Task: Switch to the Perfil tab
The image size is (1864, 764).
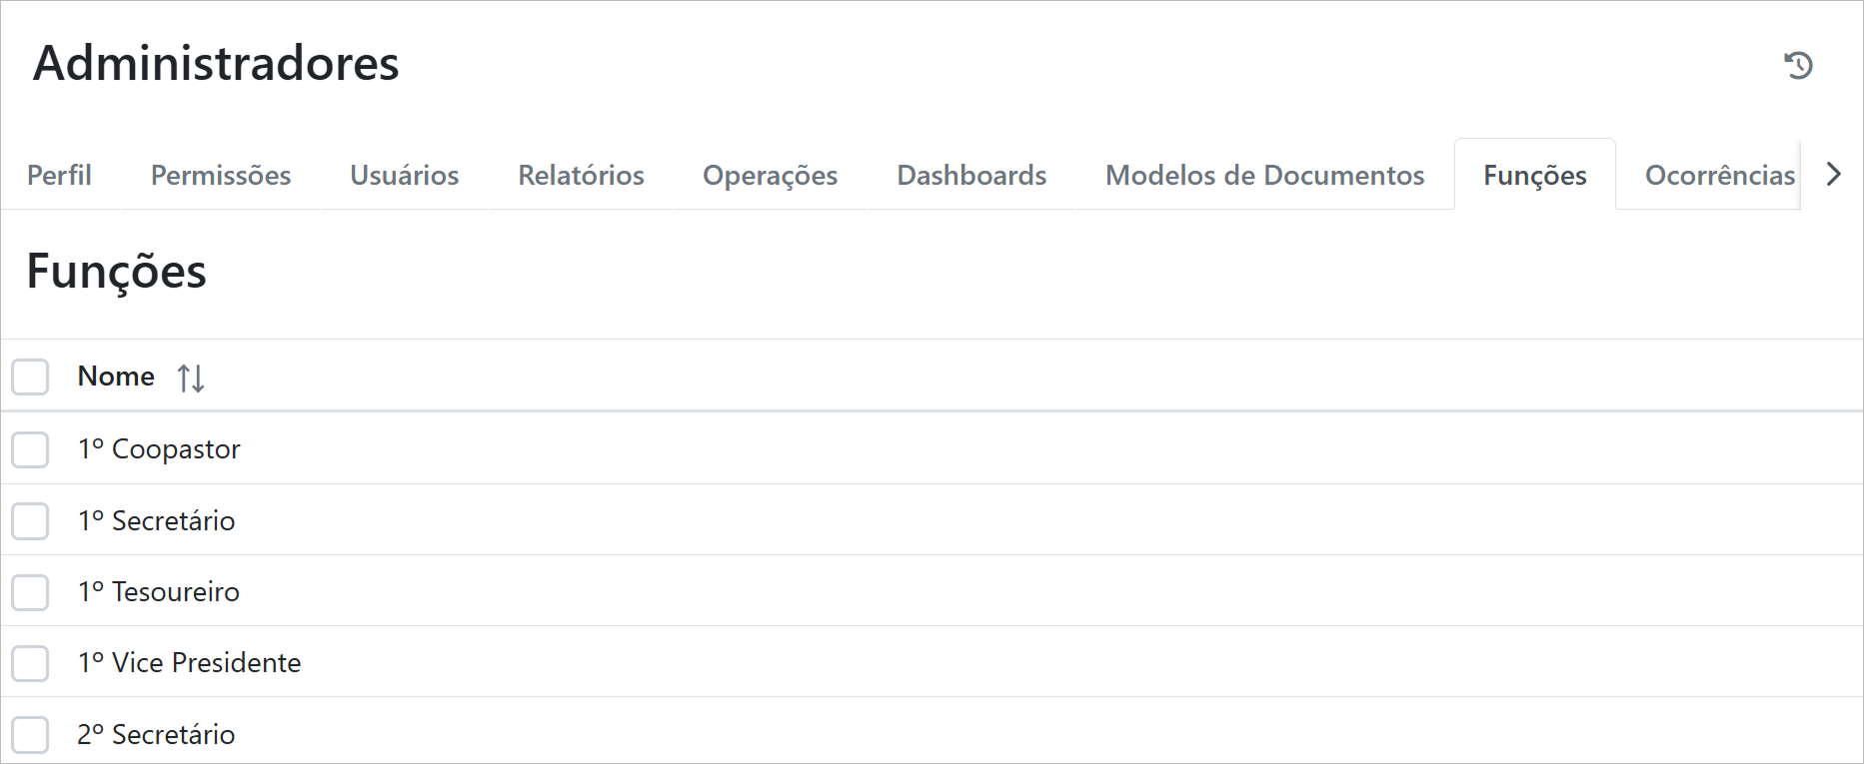Action: coord(59,176)
